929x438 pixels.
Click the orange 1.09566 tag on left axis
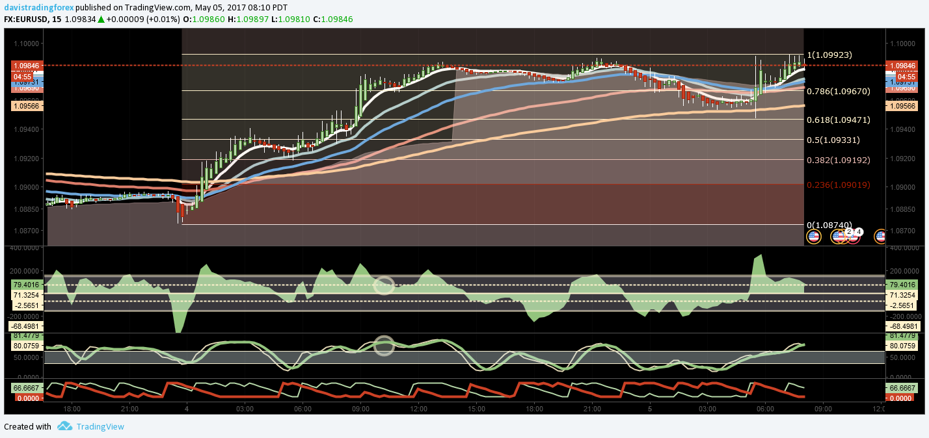click(x=27, y=106)
